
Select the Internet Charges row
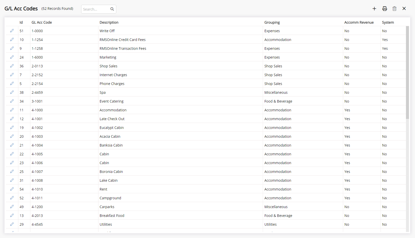176,75
